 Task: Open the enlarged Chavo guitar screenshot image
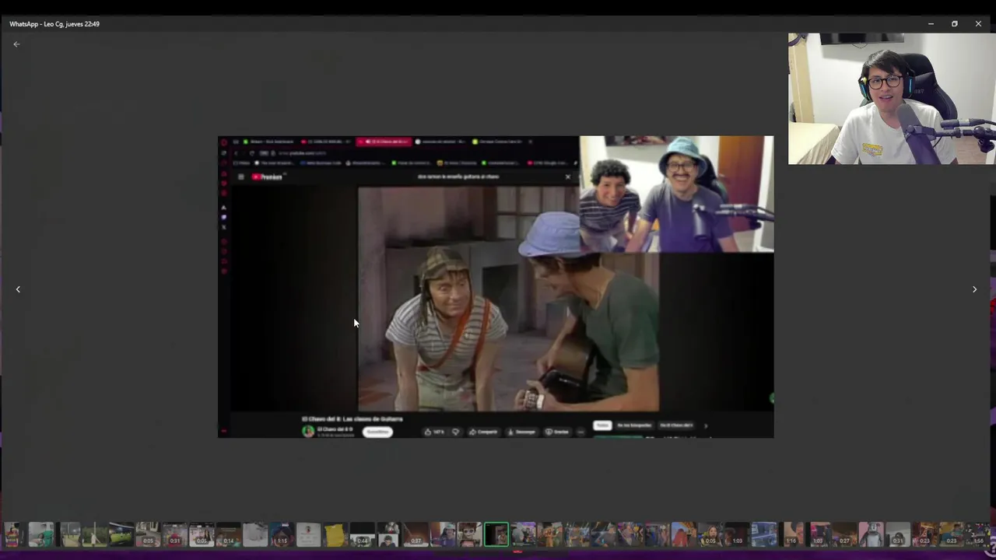tap(496, 287)
